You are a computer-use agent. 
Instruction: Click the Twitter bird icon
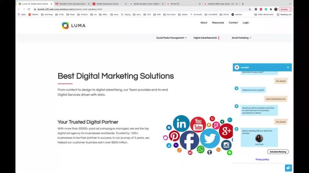coord(210,138)
